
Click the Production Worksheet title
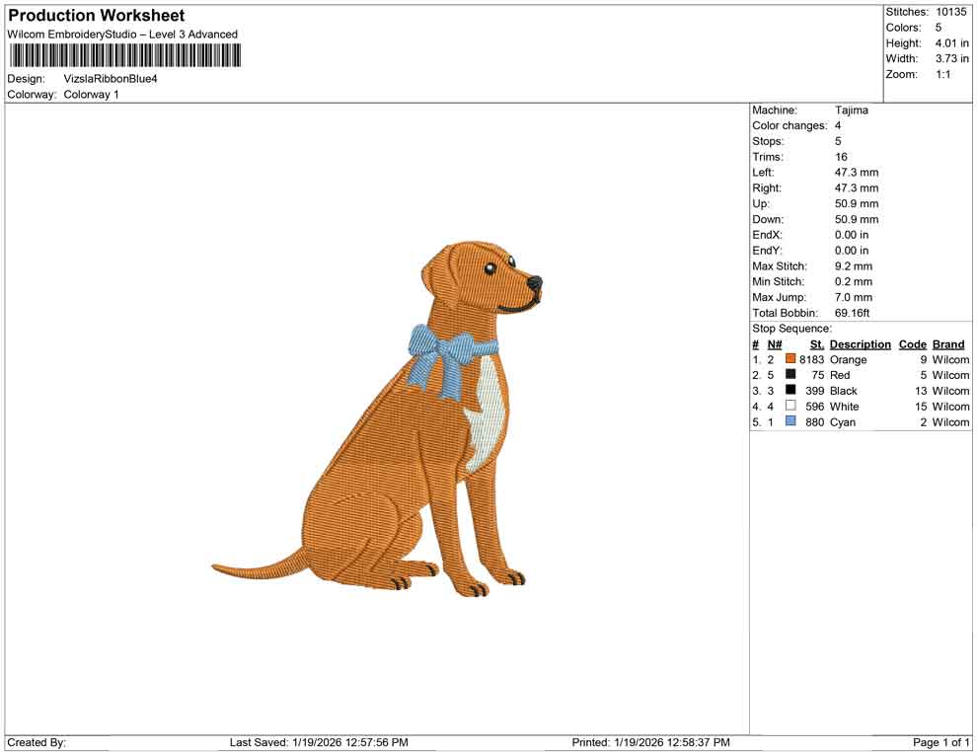click(95, 15)
